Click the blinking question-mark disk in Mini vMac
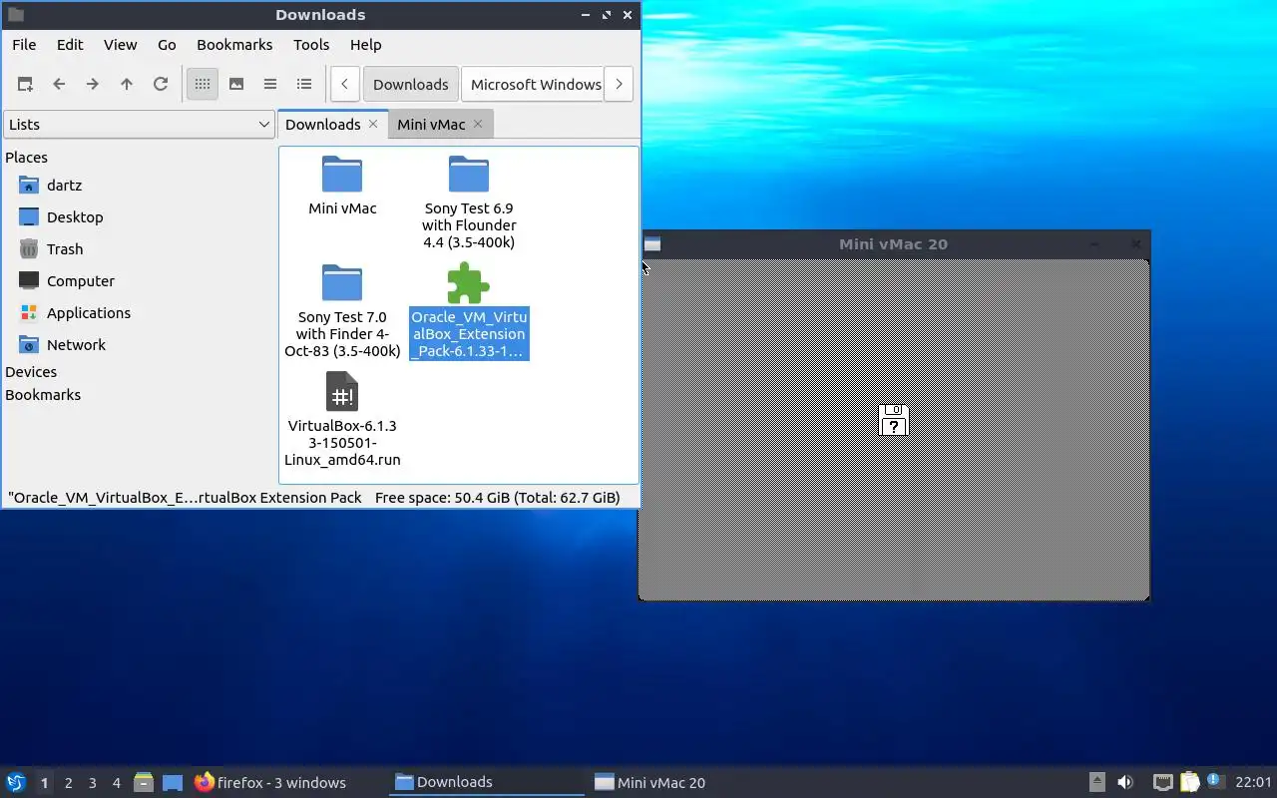The image size is (1277, 798). [894, 421]
